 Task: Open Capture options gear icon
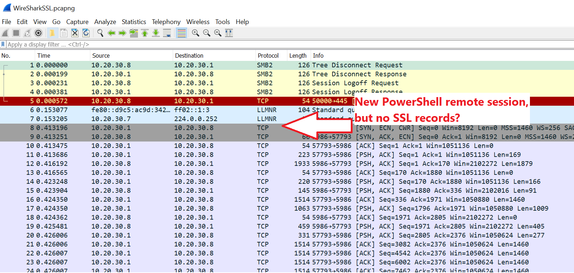(38, 33)
